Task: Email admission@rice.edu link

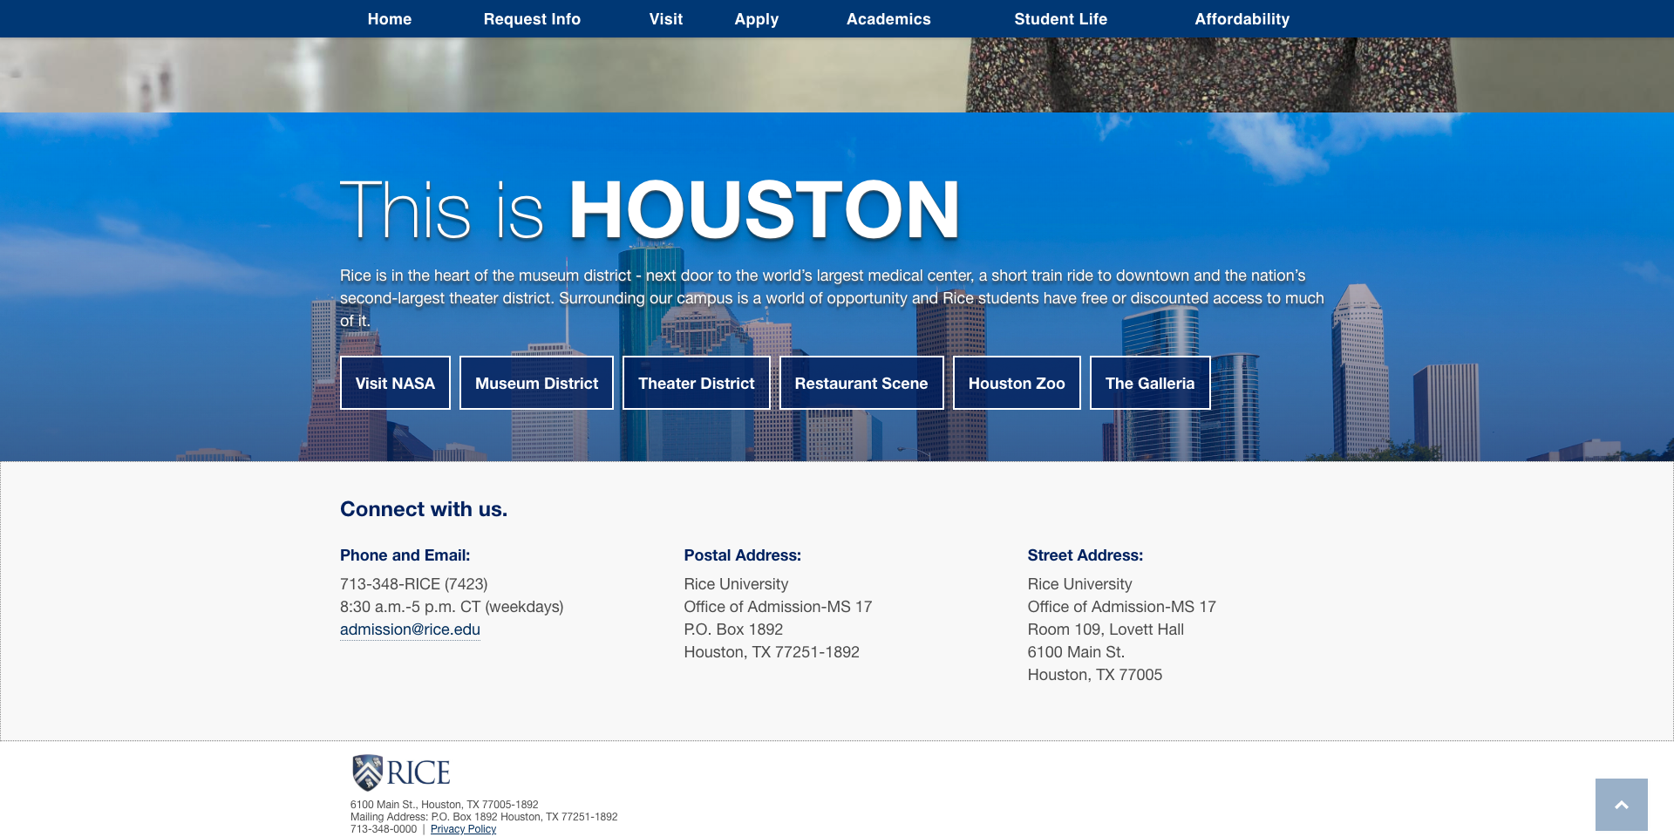Action: [410, 629]
